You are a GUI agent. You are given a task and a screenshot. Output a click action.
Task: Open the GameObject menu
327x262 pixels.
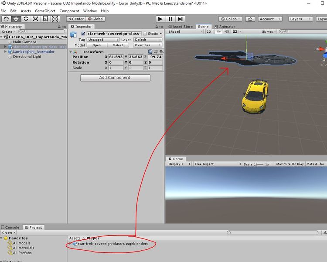point(45,11)
